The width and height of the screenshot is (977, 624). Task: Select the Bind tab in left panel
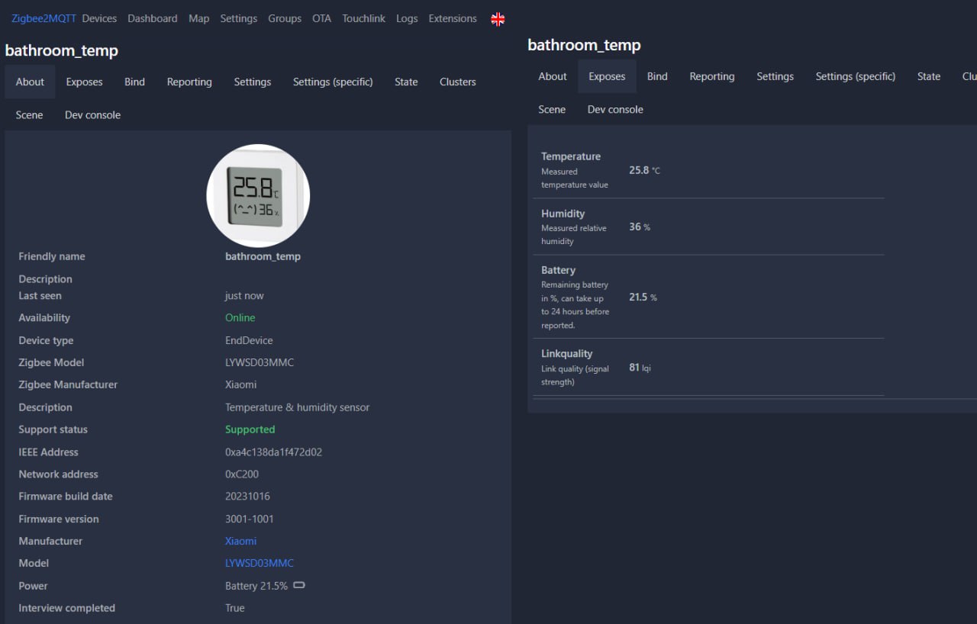134,82
